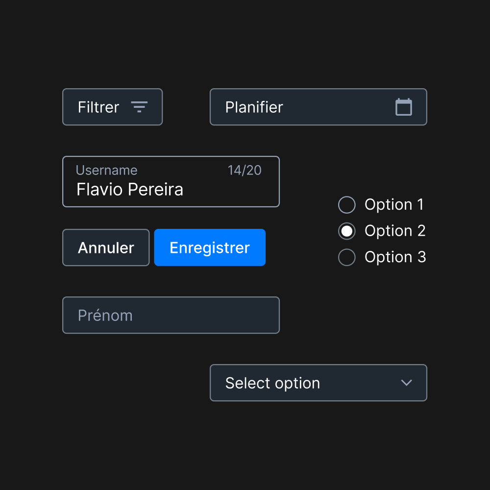Expand the dropdown chevron arrow
Viewport: 490px width, 490px height.
point(406,383)
